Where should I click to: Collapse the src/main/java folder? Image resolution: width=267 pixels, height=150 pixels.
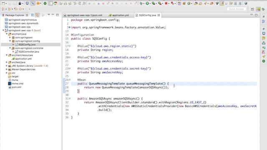click(7, 34)
